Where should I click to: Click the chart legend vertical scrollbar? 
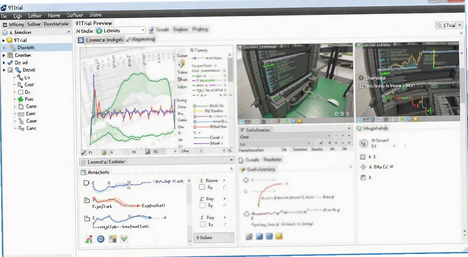point(230,72)
